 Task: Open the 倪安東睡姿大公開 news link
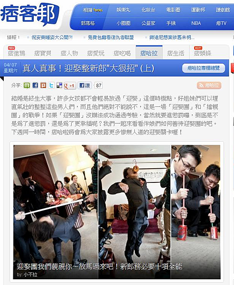[52, 38]
